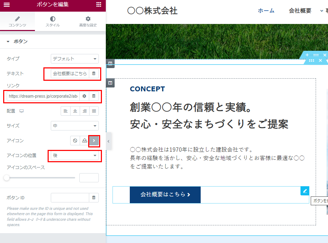This screenshot has width=328, height=243.
Task: Set button alignment to justified
Action: 94,111
